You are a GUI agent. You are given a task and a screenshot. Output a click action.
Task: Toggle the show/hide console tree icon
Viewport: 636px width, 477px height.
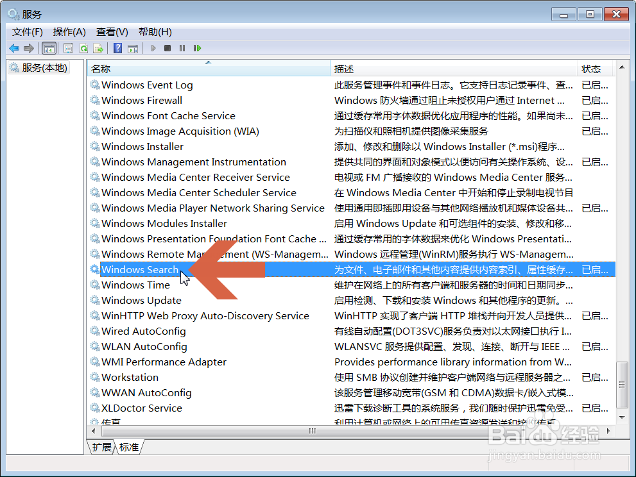[49, 49]
